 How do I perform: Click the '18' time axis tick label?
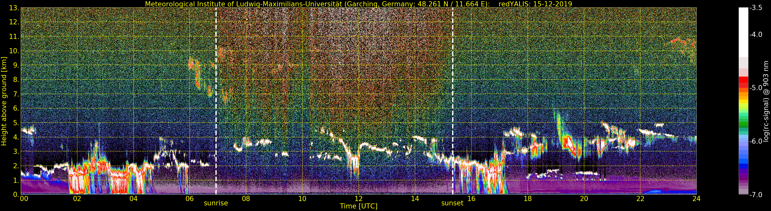pos(527,198)
